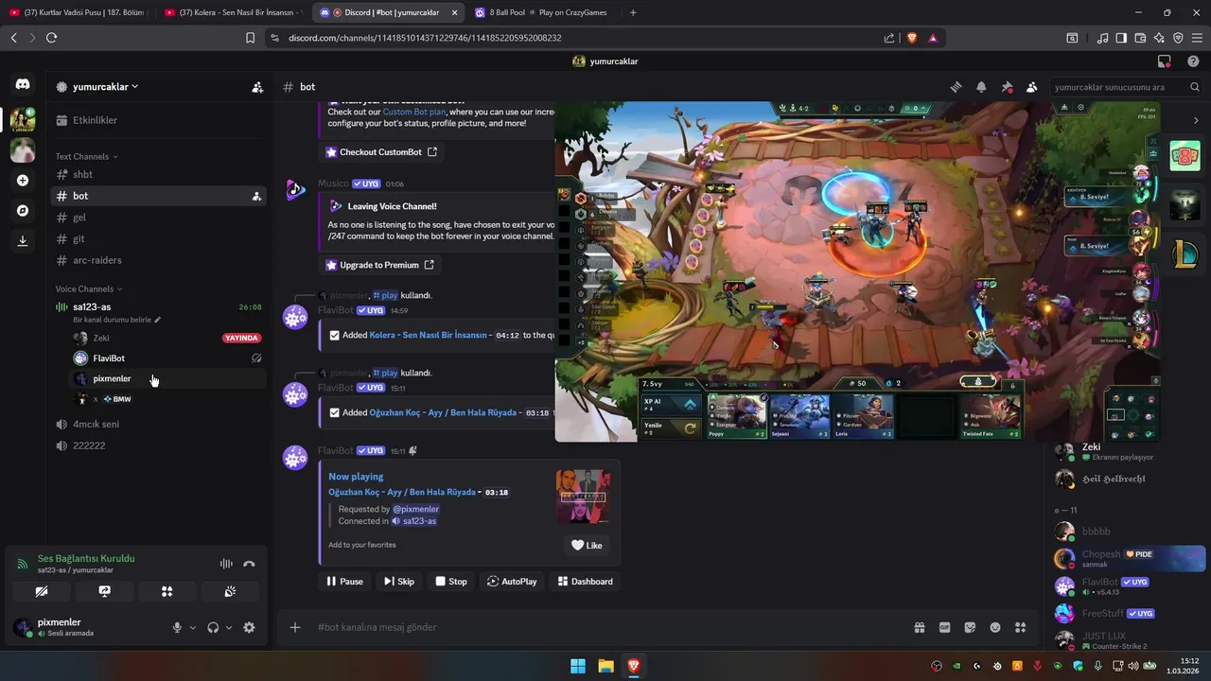Open the sticker picker

point(970,627)
